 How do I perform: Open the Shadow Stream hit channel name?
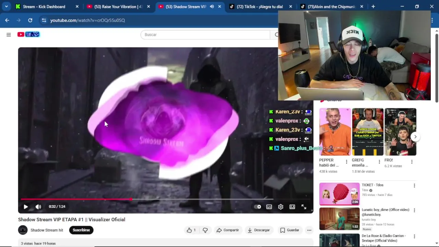47,230
